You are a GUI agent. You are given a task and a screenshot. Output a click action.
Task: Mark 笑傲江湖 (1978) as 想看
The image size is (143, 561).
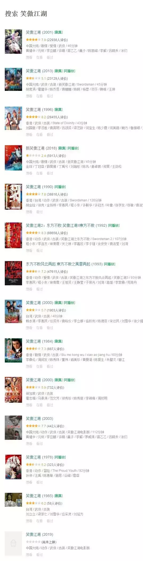click(x=29, y=482)
